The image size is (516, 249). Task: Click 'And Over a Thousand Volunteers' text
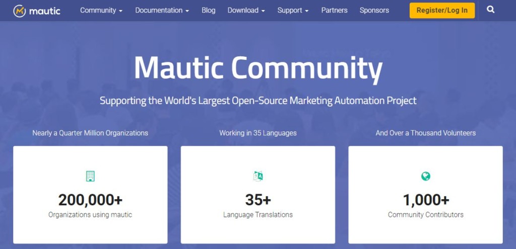[x=425, y=133]
